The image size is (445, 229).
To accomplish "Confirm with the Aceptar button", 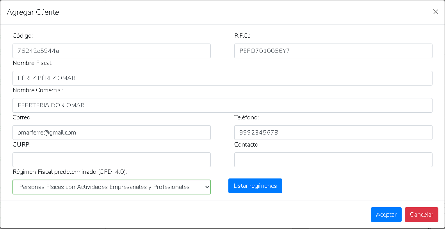I will tap(386, 215).
